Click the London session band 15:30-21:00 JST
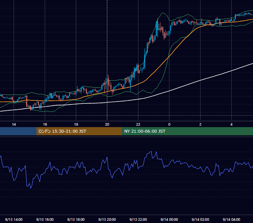253x223 pixels. coord(79,131)
